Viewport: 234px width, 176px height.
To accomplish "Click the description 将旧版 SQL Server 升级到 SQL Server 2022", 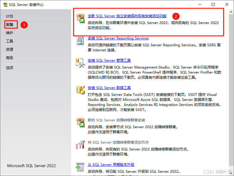I will point(134,172).
